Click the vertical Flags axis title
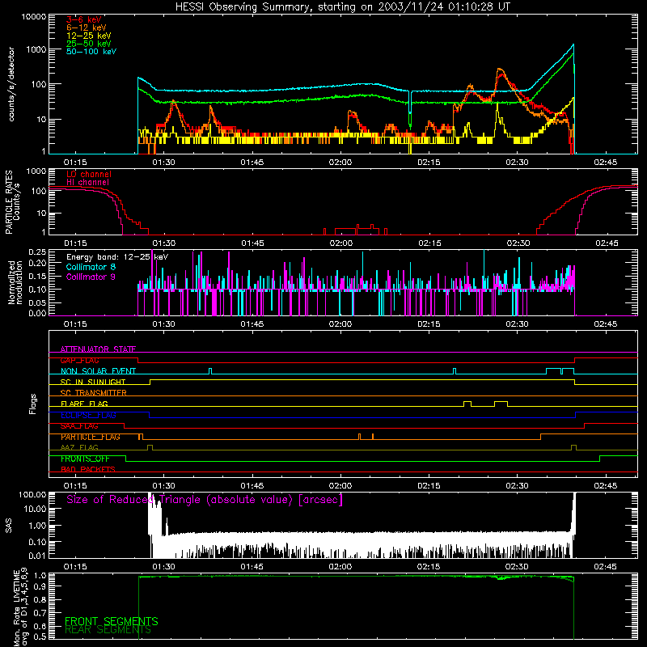Image resolution: width=647 pixels, height=647 pixels. coord(33,404)
